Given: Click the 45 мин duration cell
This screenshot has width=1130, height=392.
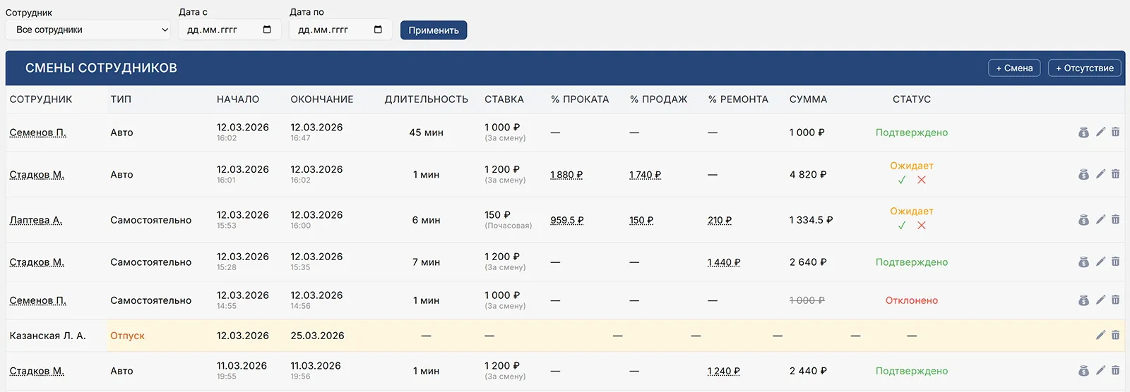Looking at the screenshot, I should (427, 133).
